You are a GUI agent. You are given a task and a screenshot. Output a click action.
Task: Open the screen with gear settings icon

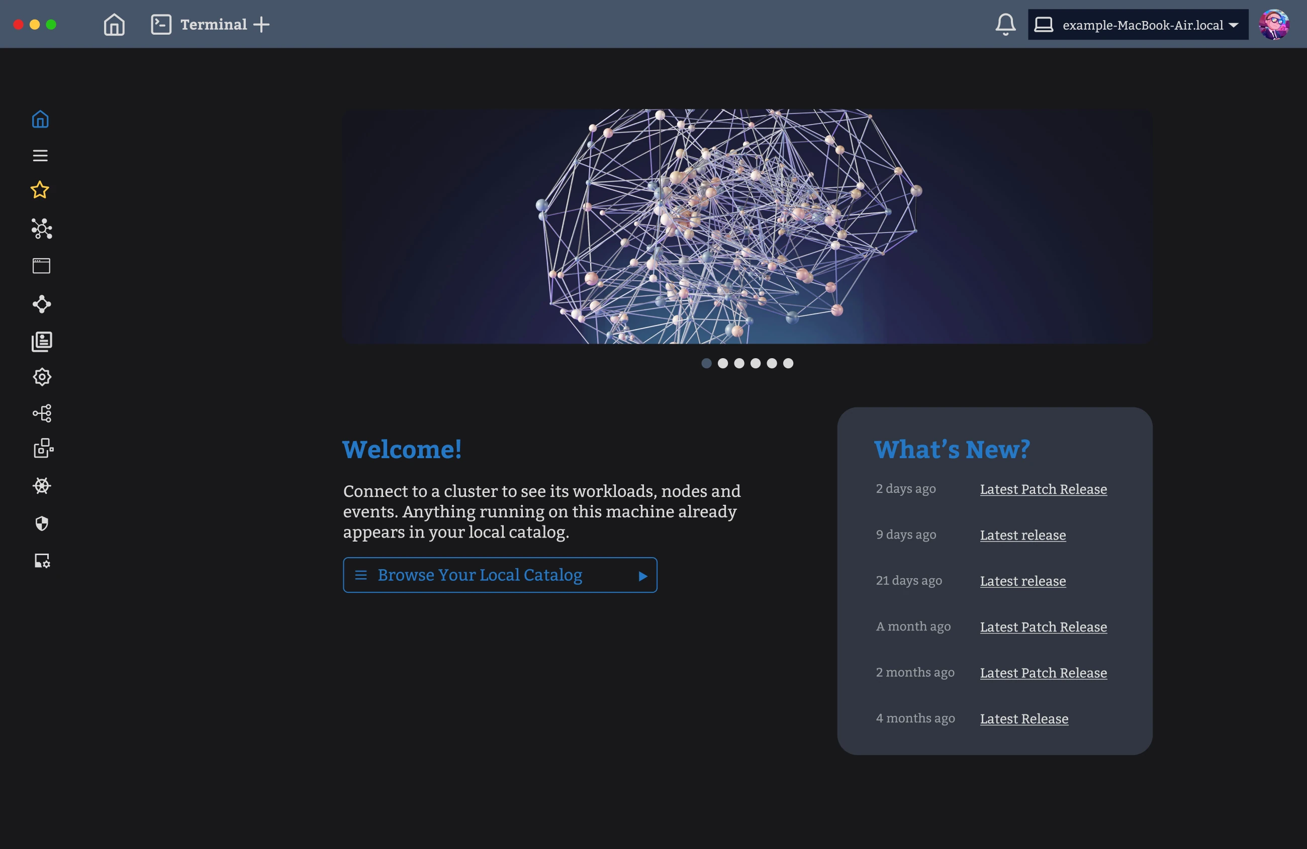pyautogui.click(x=42, y=560)
